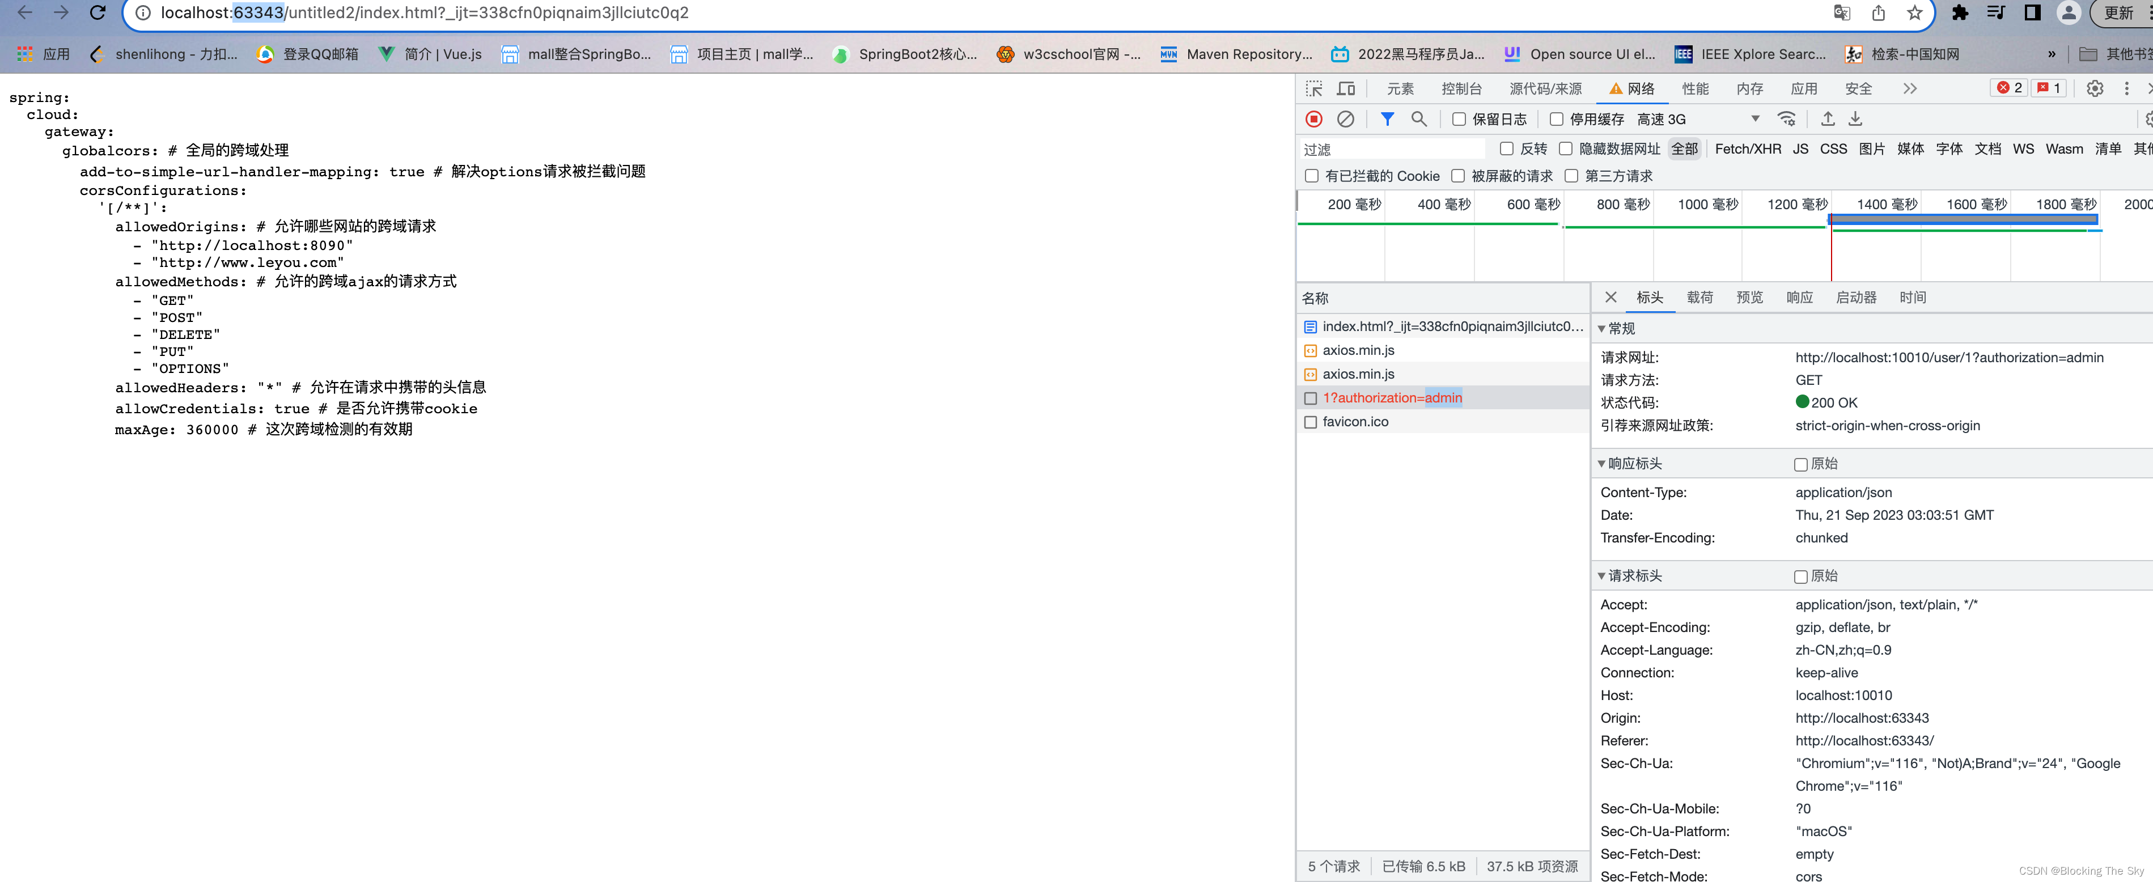Open the extensions puzzle icon
Screen dimensions: 2153x882
(1960, 12)
